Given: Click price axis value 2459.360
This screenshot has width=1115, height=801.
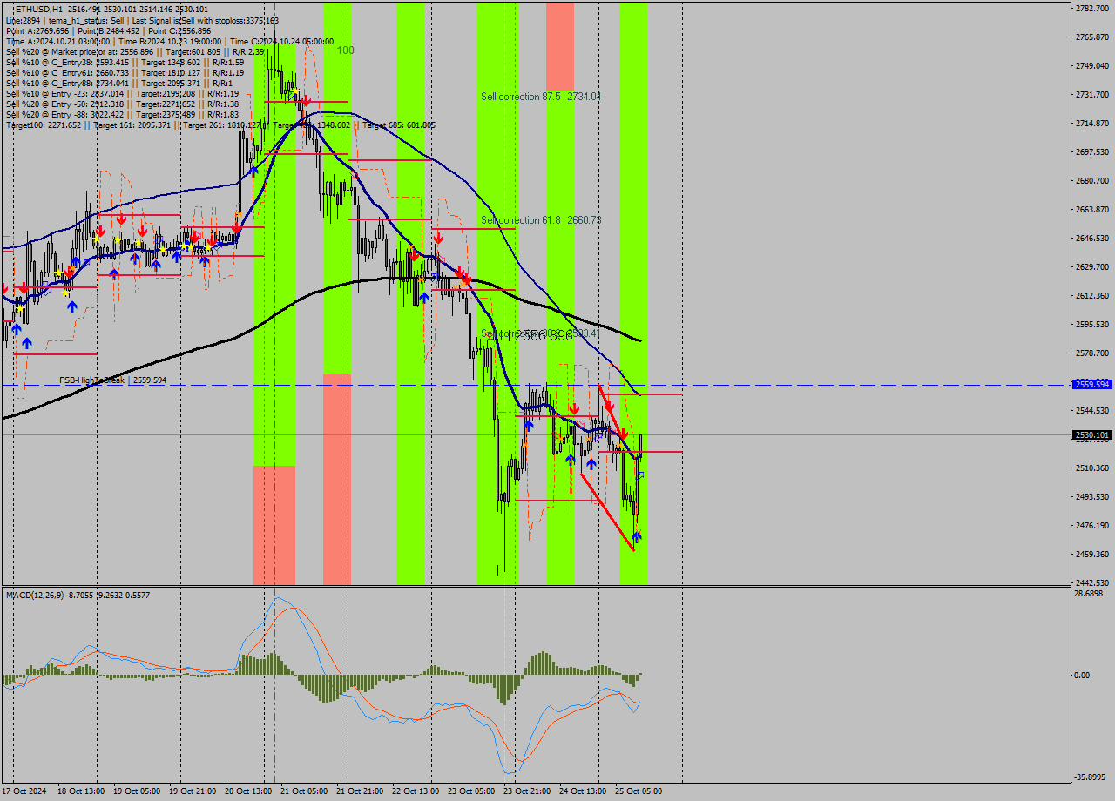Looking at the screenshot, I should [x=1092, y=554].
